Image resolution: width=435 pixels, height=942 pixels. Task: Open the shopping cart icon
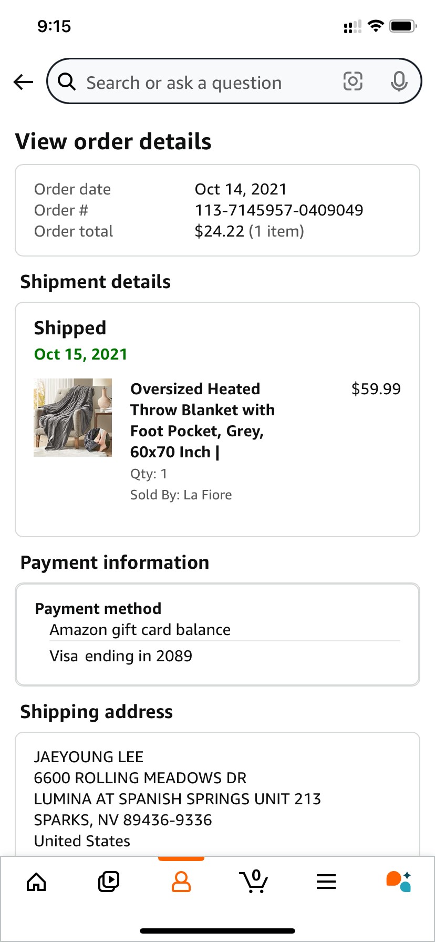254,882
